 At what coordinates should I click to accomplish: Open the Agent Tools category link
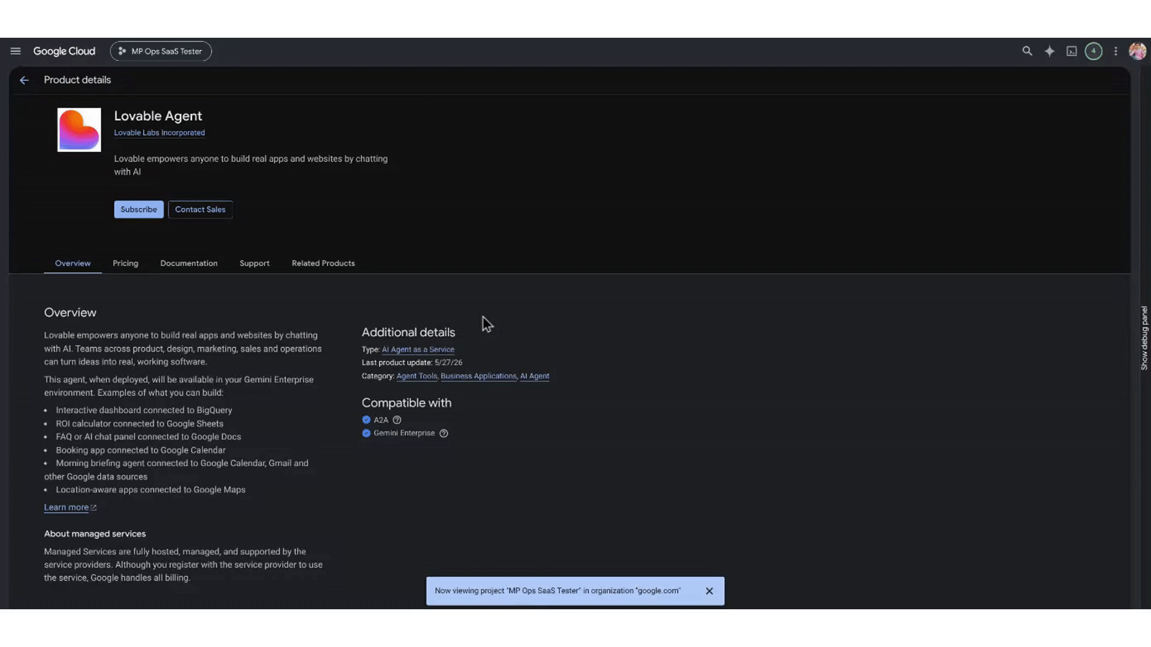pyautogui.click(x=417, y=376)
